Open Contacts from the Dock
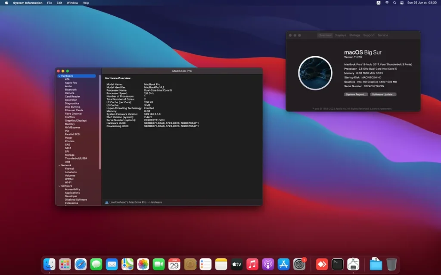The height and width of the screenshot is (275, 441). tap(190, 264)
